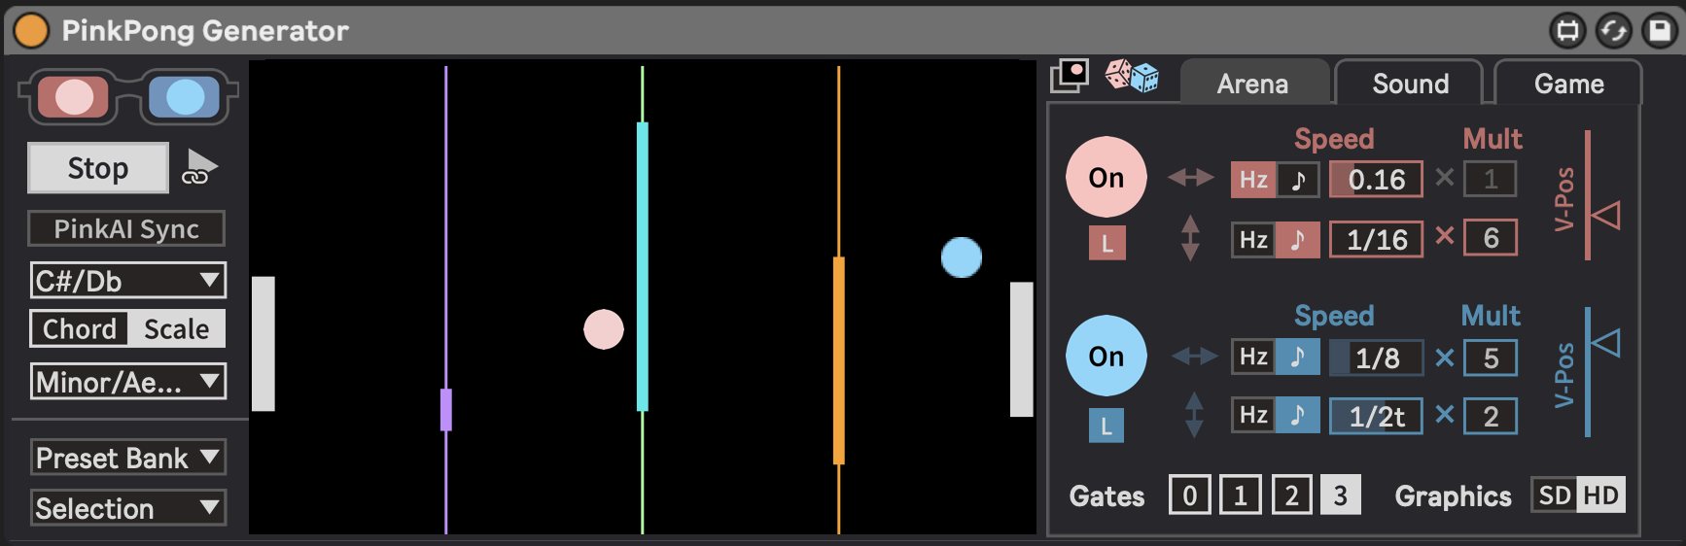Click the orange device activator circle

click(x=31, y=30)
